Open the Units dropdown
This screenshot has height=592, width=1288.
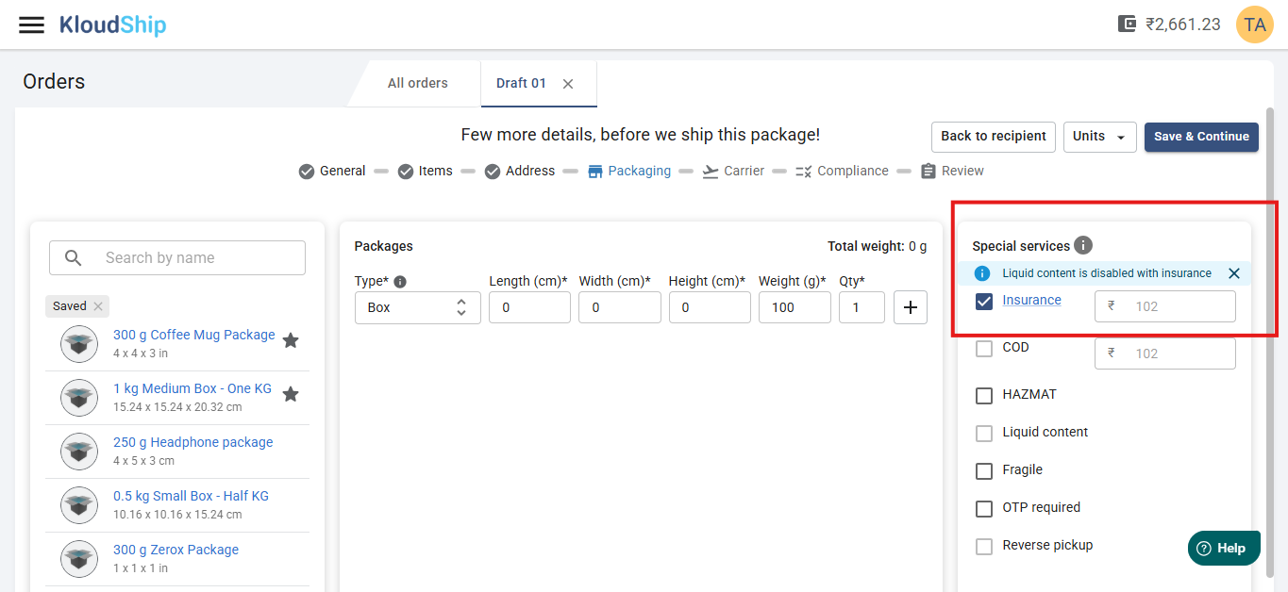[x=1099, y=137]
